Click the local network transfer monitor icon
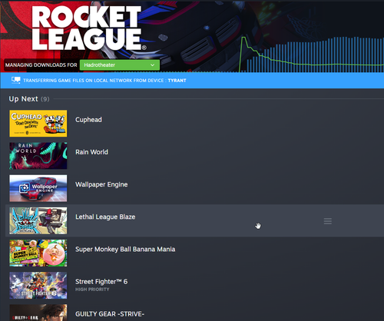 point(16,80)
